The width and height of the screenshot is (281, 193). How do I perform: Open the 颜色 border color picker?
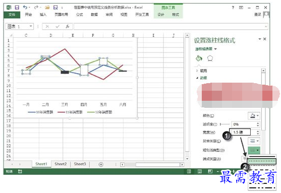pyautogui.click(x=254, y=116)
